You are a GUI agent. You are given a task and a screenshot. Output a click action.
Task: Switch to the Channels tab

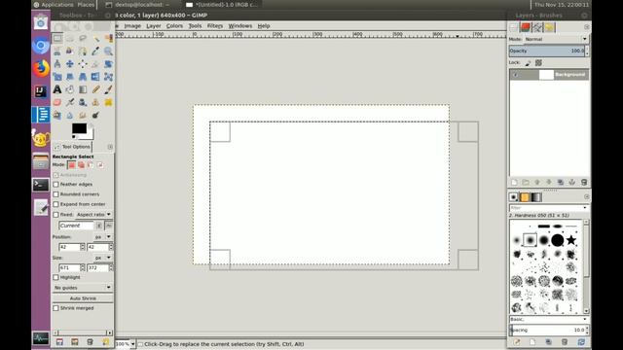526,27
